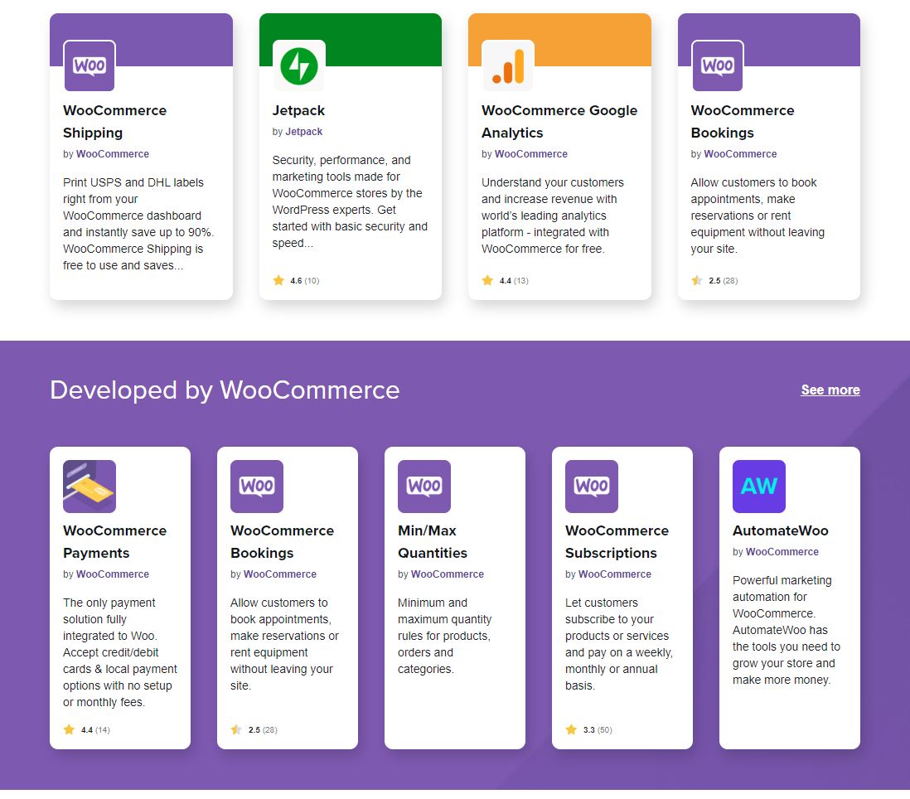Click the star icon on WooCommerce Payments card
This screenshot has height=799, width=910.
click(x=69, y=730)
